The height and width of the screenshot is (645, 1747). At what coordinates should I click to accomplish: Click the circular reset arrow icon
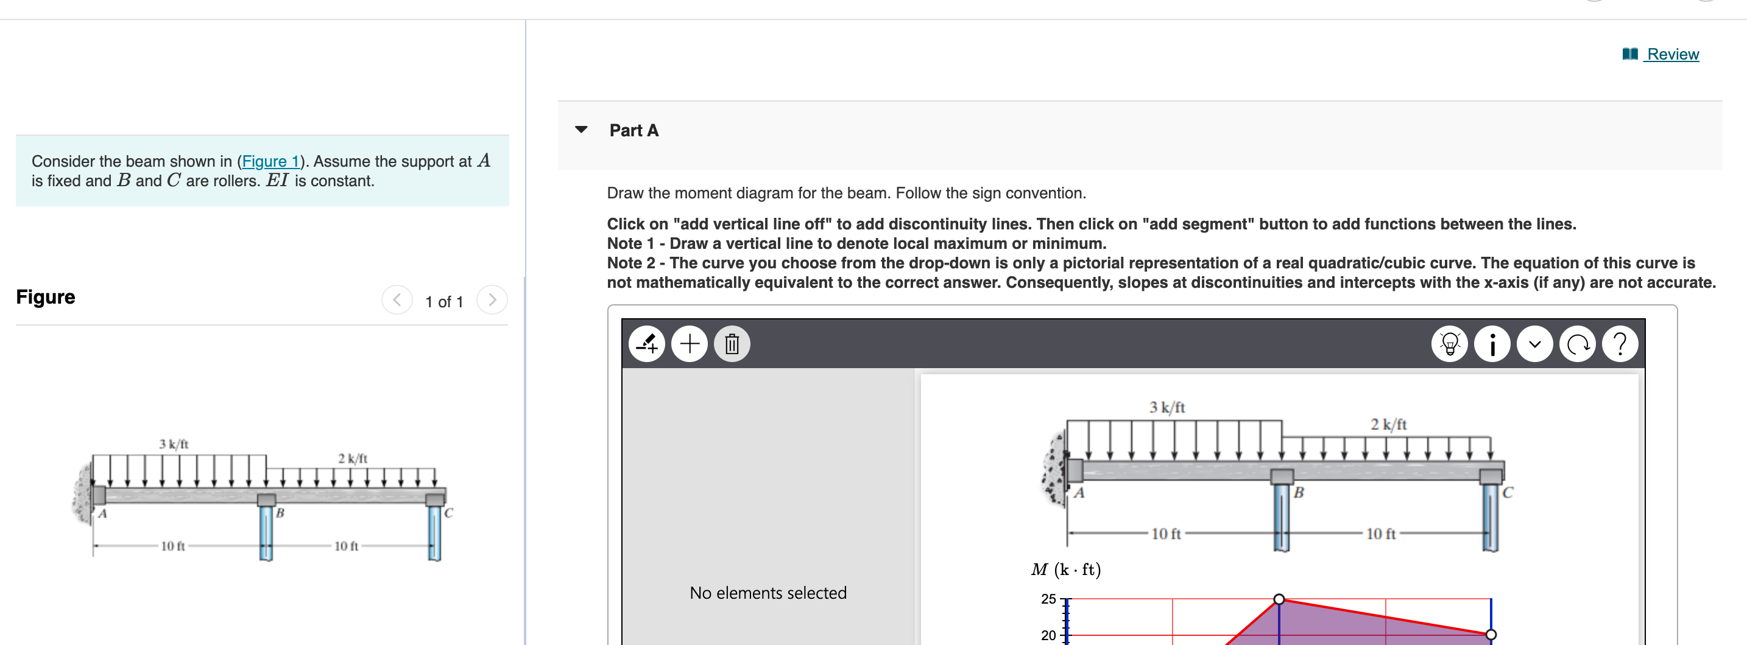1577,344
